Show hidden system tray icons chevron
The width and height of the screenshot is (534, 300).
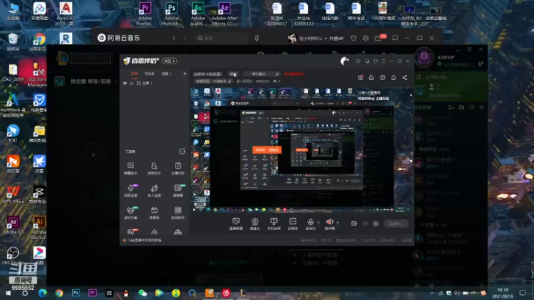[432, 293]
